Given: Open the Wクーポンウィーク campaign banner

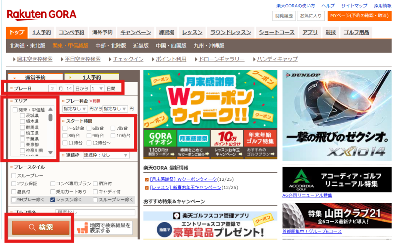Looking at the screenshot, I should [x=210, y=99].
